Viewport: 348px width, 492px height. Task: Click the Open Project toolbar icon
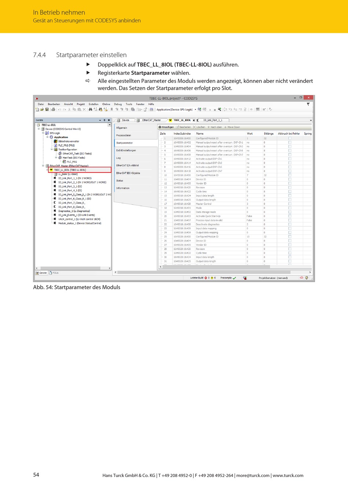click(42, 109)
